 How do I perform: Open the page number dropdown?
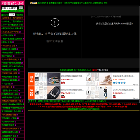[12, 15]
